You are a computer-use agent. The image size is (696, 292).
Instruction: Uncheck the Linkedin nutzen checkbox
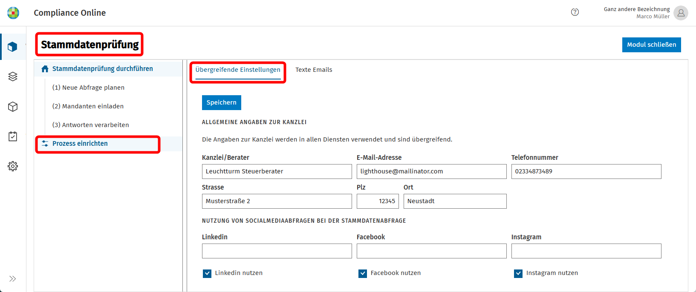click(207, 273)
